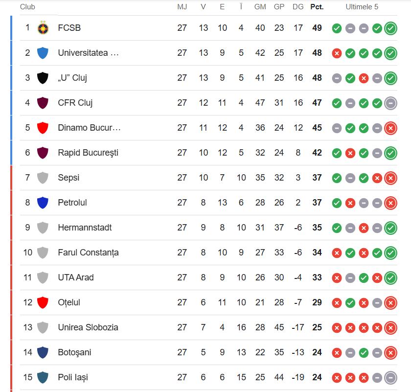411x392 pixels.
Task: Click the Oțelul red shield crest
Action: click(x=43, y=302)
